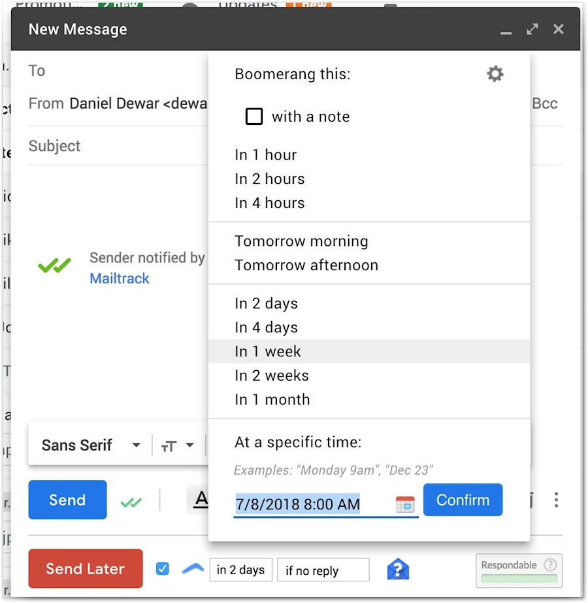Open the 'if no reply' dropdown
The image size is (588, 603).
(323, 569)
